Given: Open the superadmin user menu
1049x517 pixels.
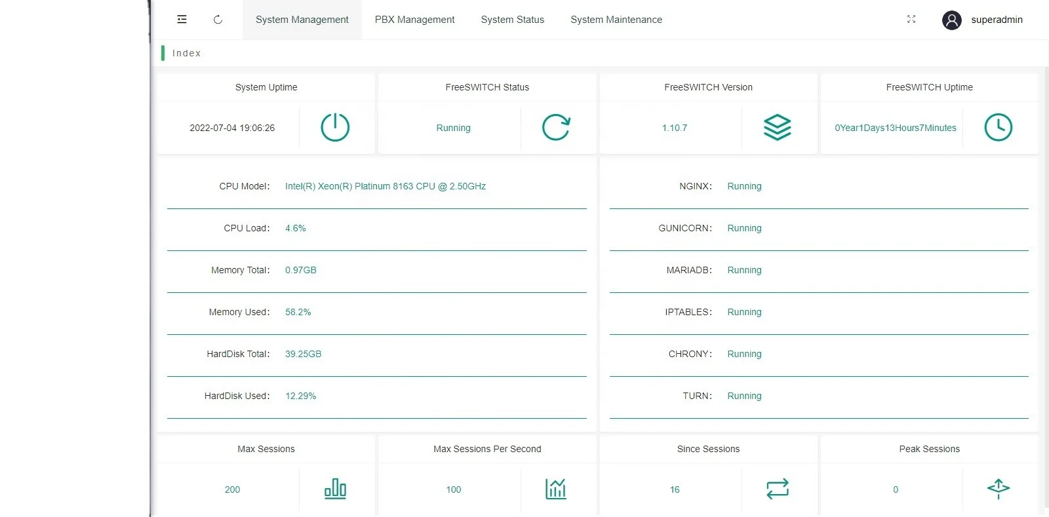Looking at the screenshot, I should (x=997, y=20).
